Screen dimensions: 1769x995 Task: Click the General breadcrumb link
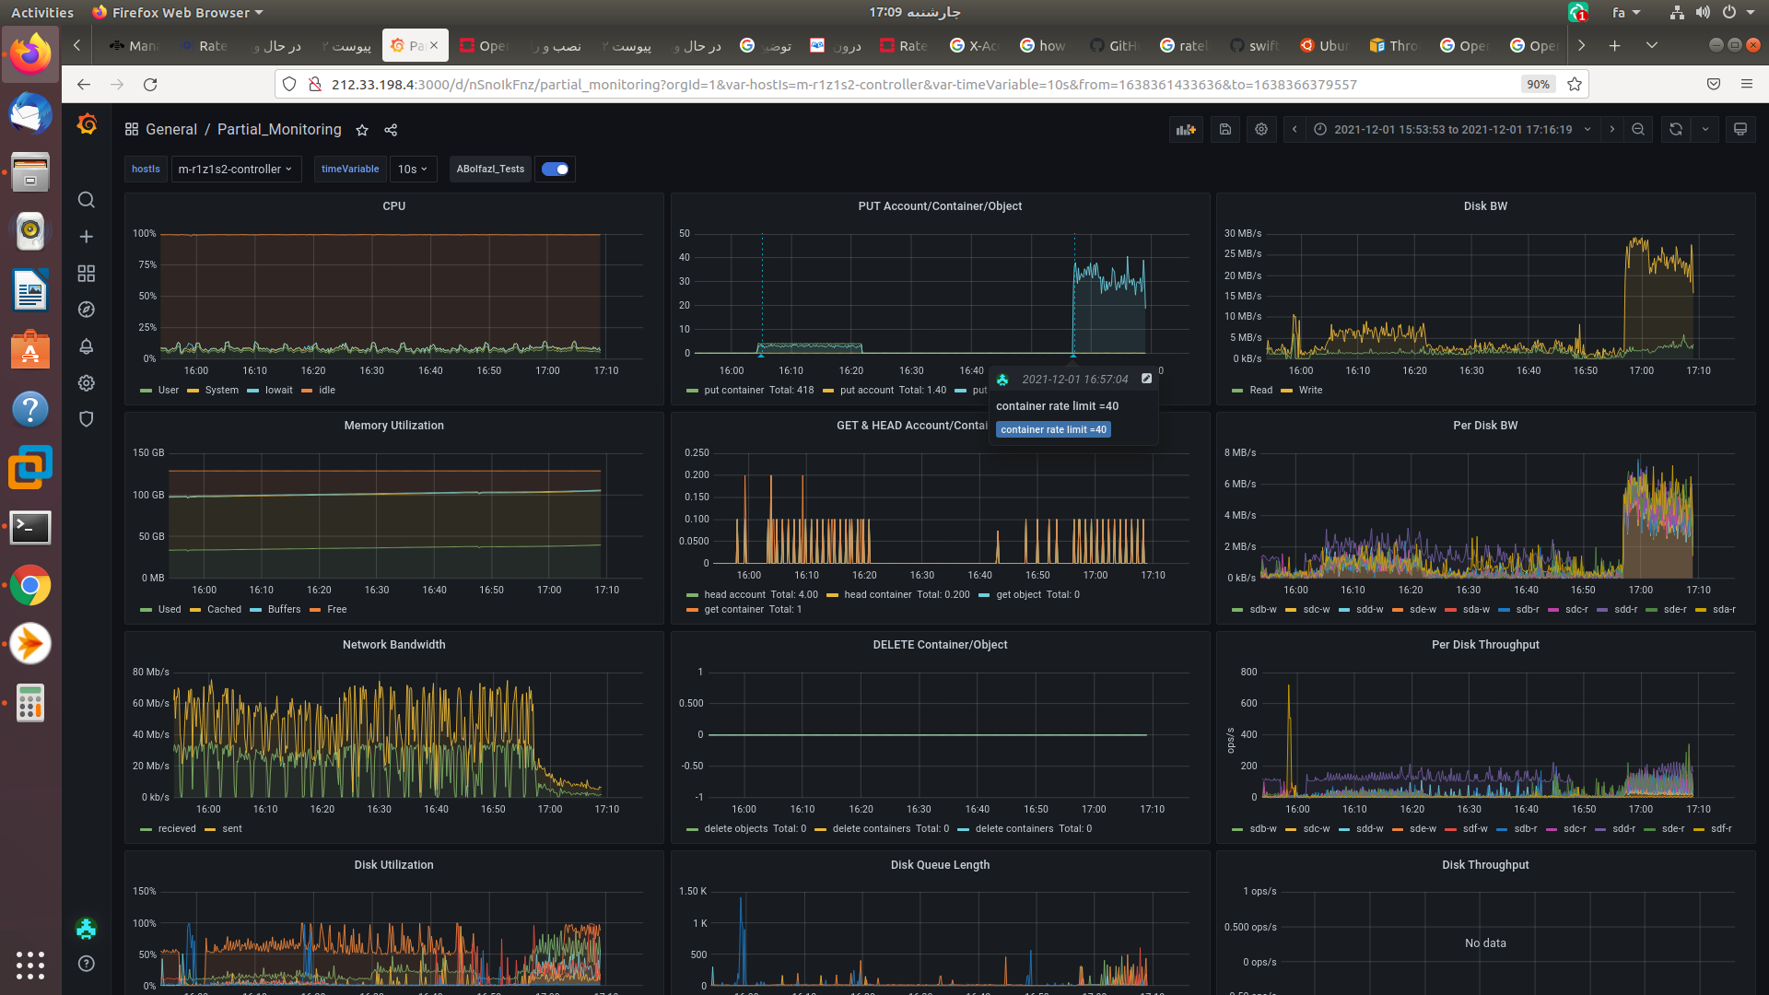click(171, 130)
